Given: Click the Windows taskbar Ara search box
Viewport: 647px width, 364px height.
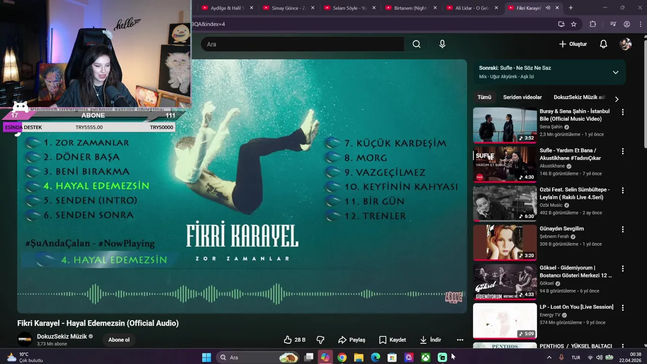Looking at the screenshot, I should point(257,357).
